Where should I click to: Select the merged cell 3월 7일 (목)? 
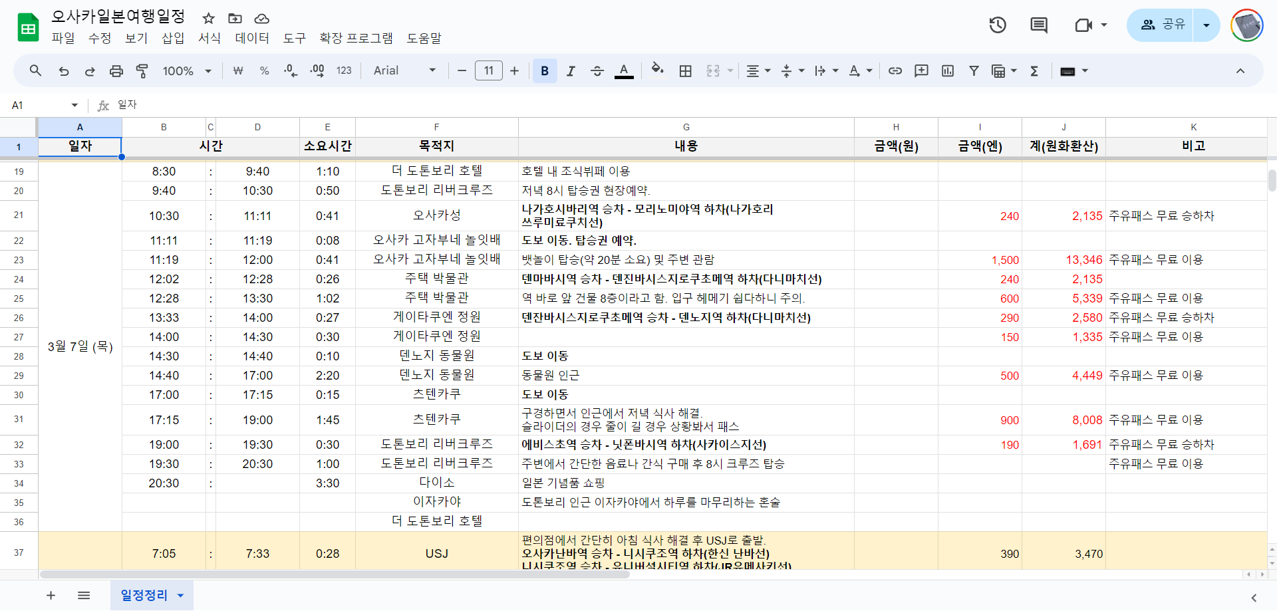(80, 346)
